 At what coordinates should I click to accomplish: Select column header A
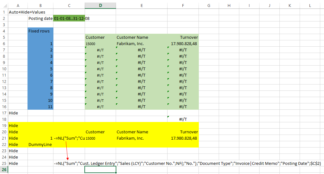point(18,6)
